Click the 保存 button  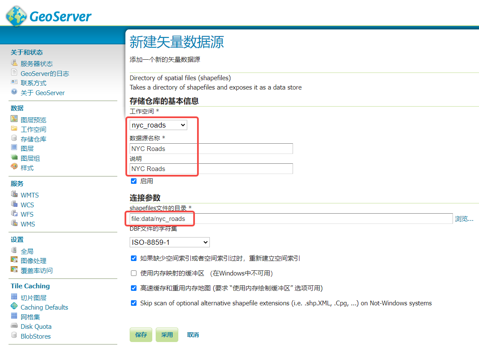[x=141, y=335]
